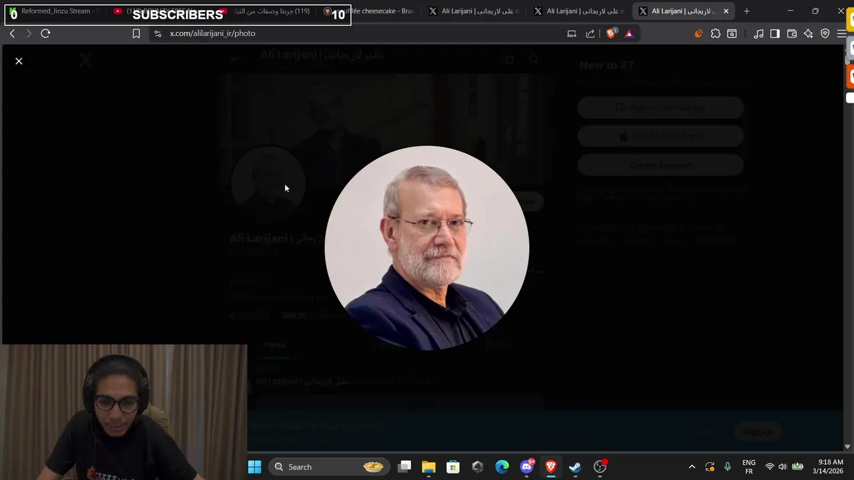Switch to the first Ali Larijani tab
Screen dimensions: 854x480
coord(475,11)
